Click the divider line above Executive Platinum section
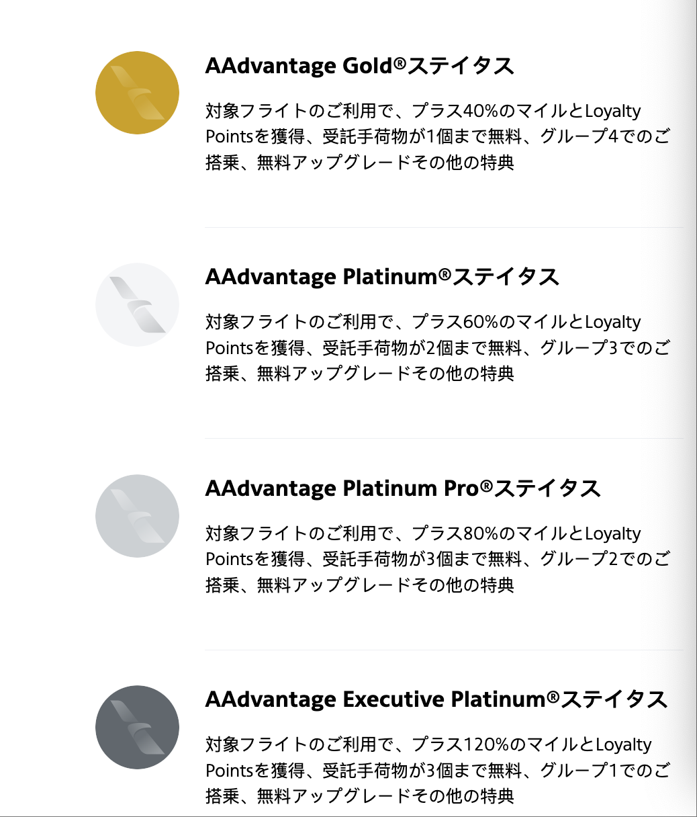The width and height of the screenshot is (697, 817). [x=443, y=650]
